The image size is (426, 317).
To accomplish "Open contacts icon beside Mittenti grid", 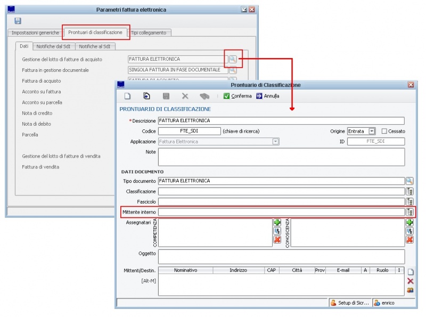I will click(x=410, y=290).
